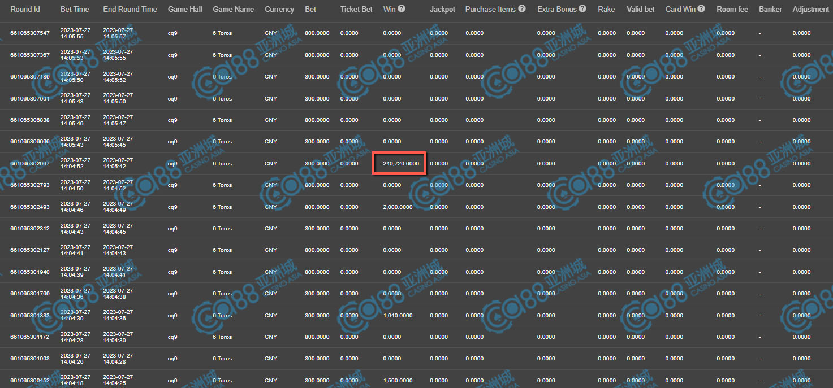Click round ID 661065307001

(x=30, y=99)
